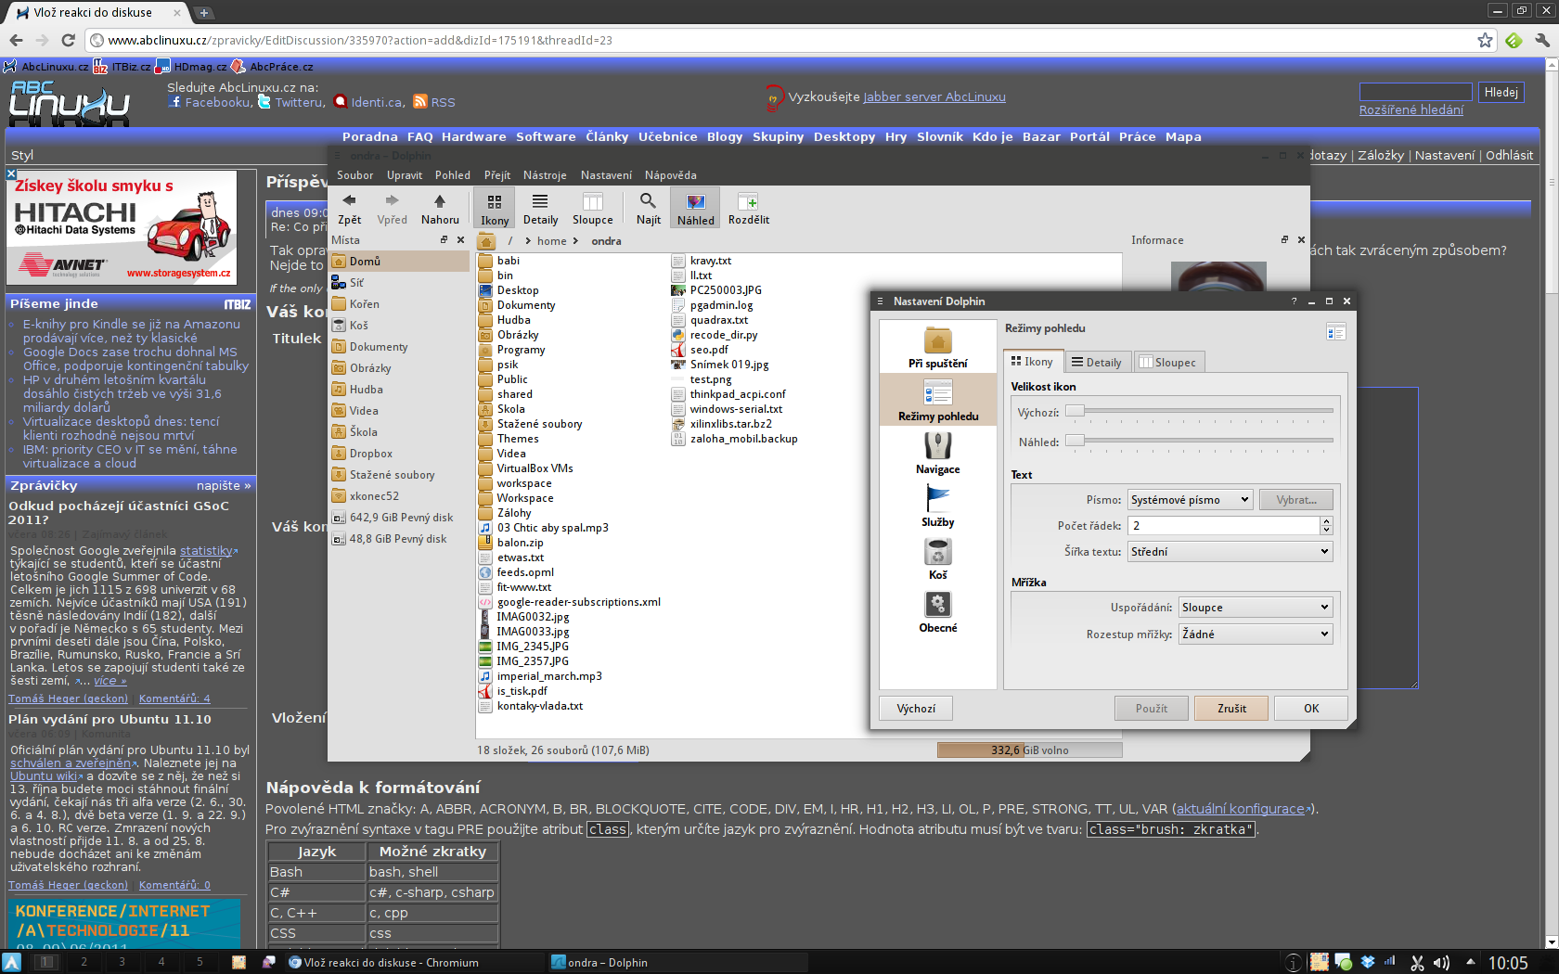Close the Místa places panel
1559x974 pixels.
click(x=460, y=239)
